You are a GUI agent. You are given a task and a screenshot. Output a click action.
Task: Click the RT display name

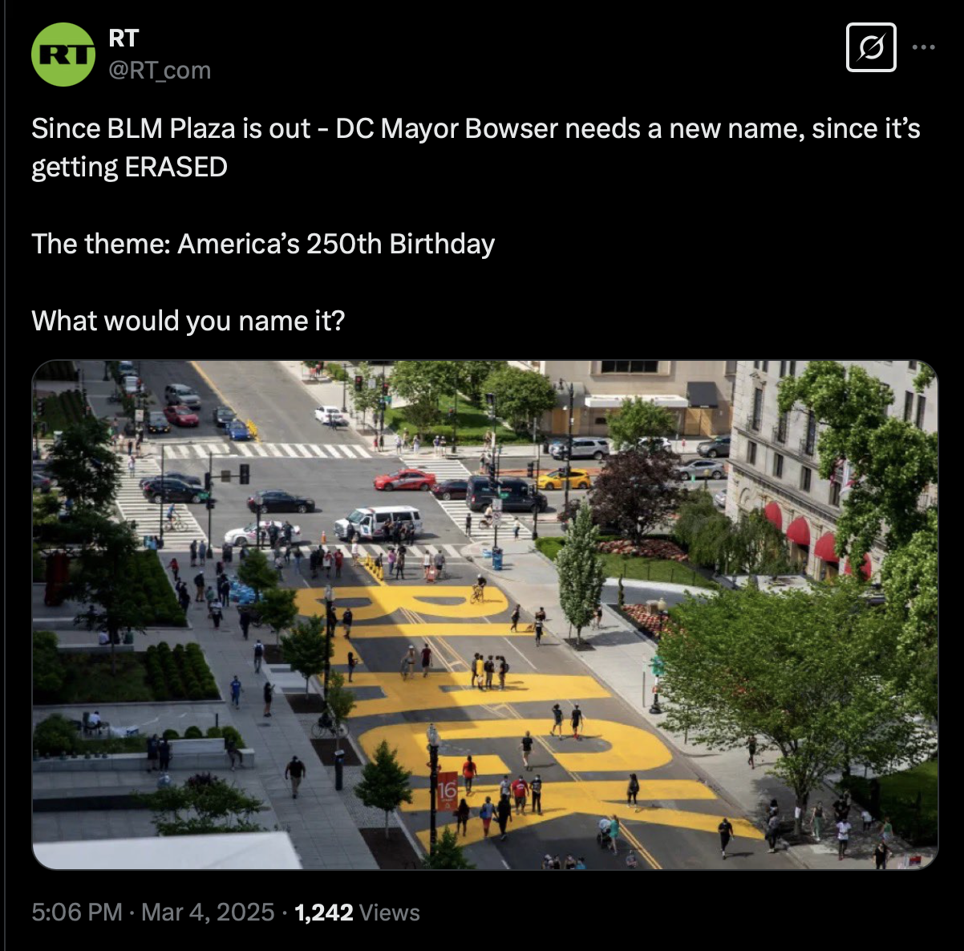pos(124,38)
